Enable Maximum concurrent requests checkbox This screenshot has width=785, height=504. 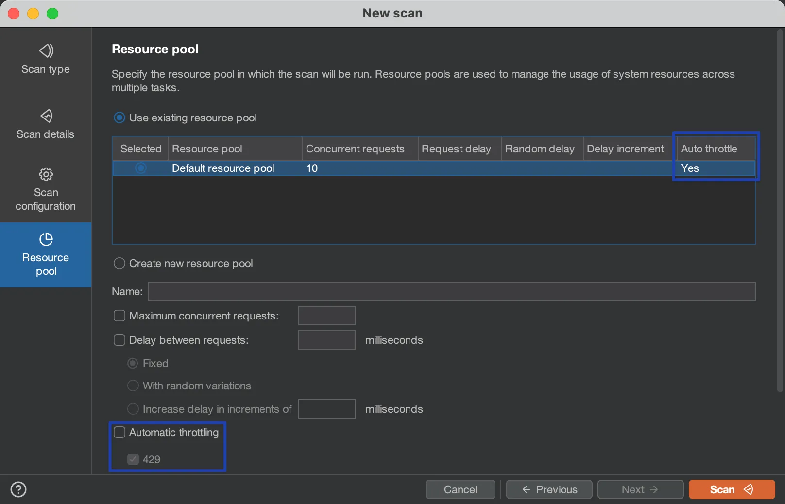[119, 316]
